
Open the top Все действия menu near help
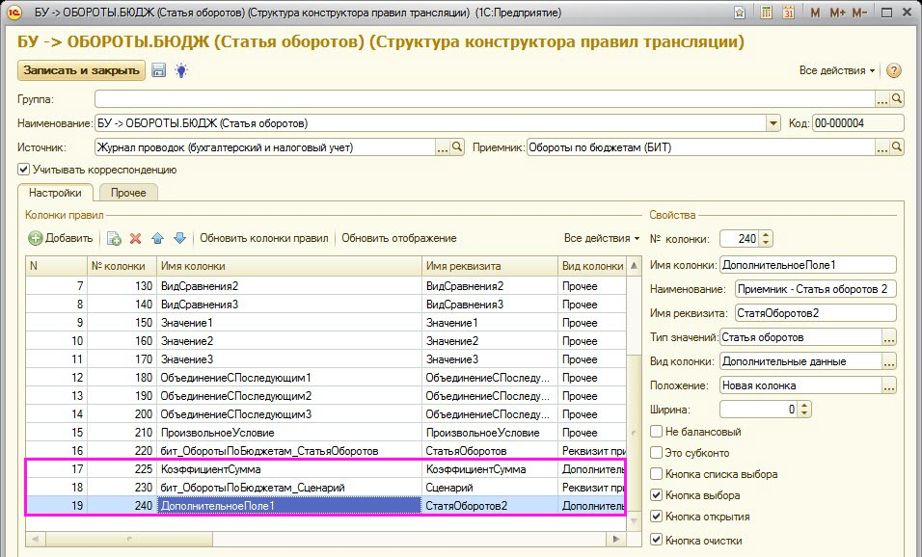(x=837, y=71)
